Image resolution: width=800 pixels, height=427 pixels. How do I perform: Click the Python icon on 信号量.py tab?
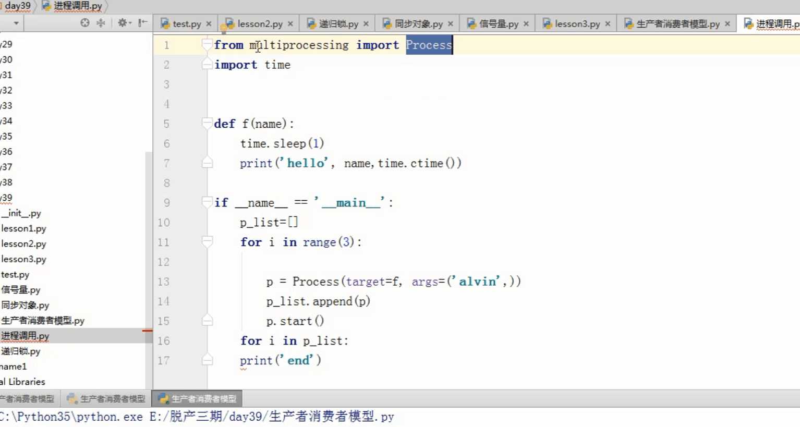click(x=471, y=23)
